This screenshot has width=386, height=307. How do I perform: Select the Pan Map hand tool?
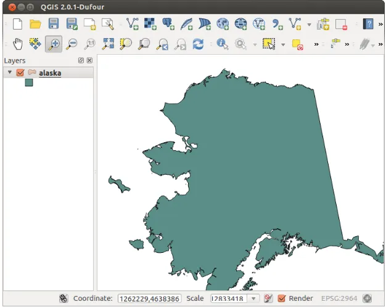tap(18, 44)
